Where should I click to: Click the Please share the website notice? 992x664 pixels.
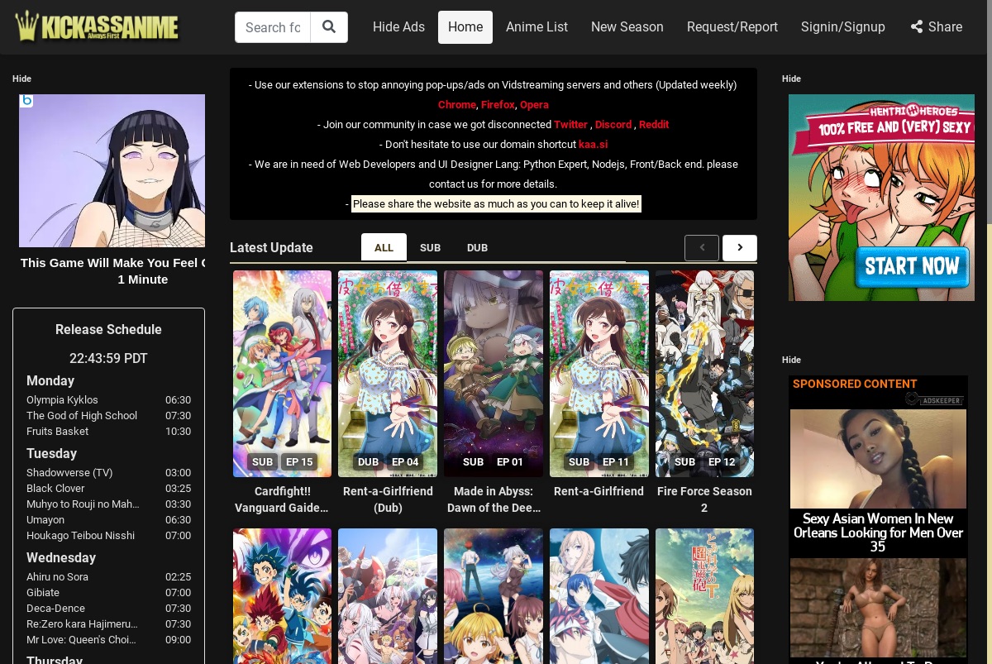[x=496, y=204]
